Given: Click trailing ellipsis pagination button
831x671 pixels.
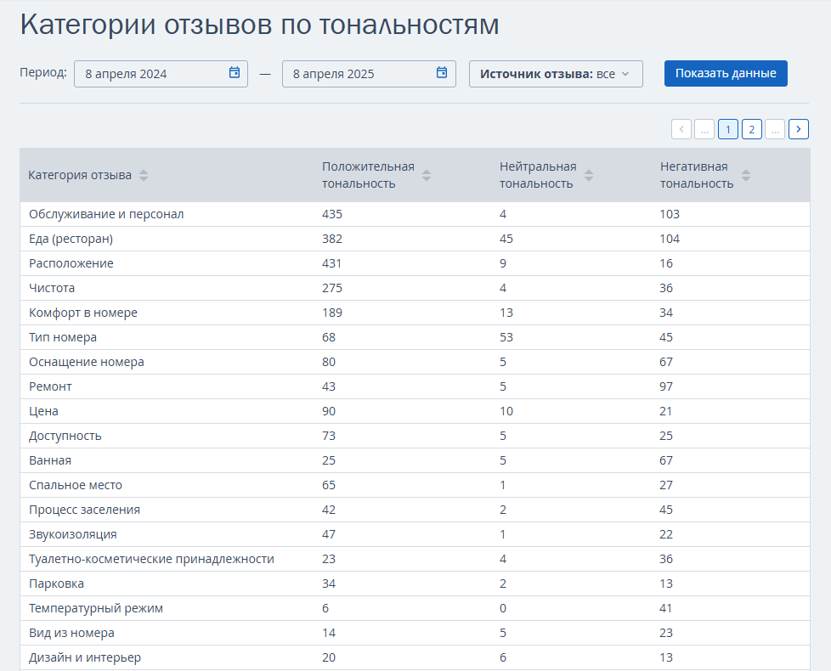Looking at the screenshot, I should pyautogui.click(x=775, y=129).
